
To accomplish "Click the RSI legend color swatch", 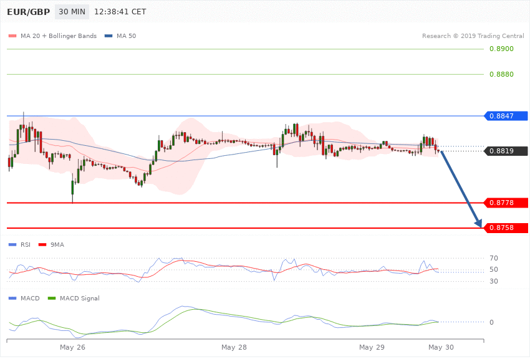I will click(12, 244).
